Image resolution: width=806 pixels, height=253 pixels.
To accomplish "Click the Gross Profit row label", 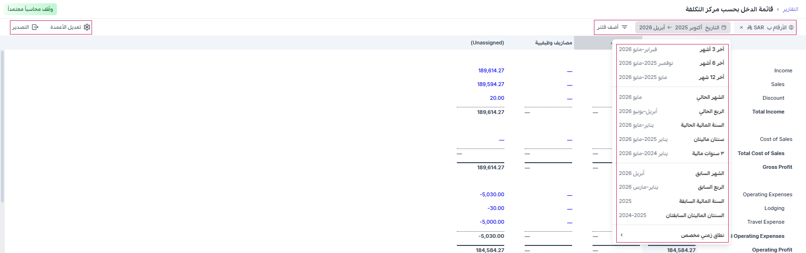I will point(778,167).
